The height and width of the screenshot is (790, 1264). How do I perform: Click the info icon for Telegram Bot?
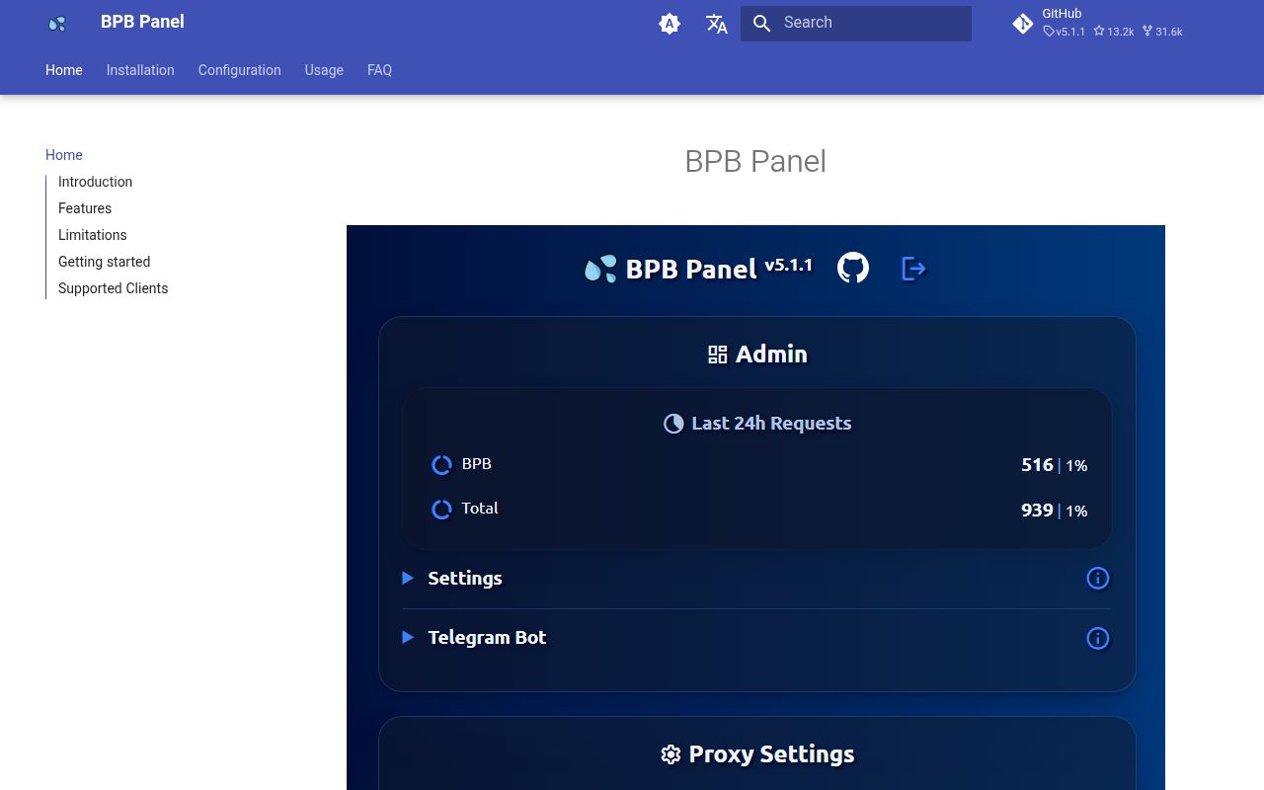[1097, 639]
